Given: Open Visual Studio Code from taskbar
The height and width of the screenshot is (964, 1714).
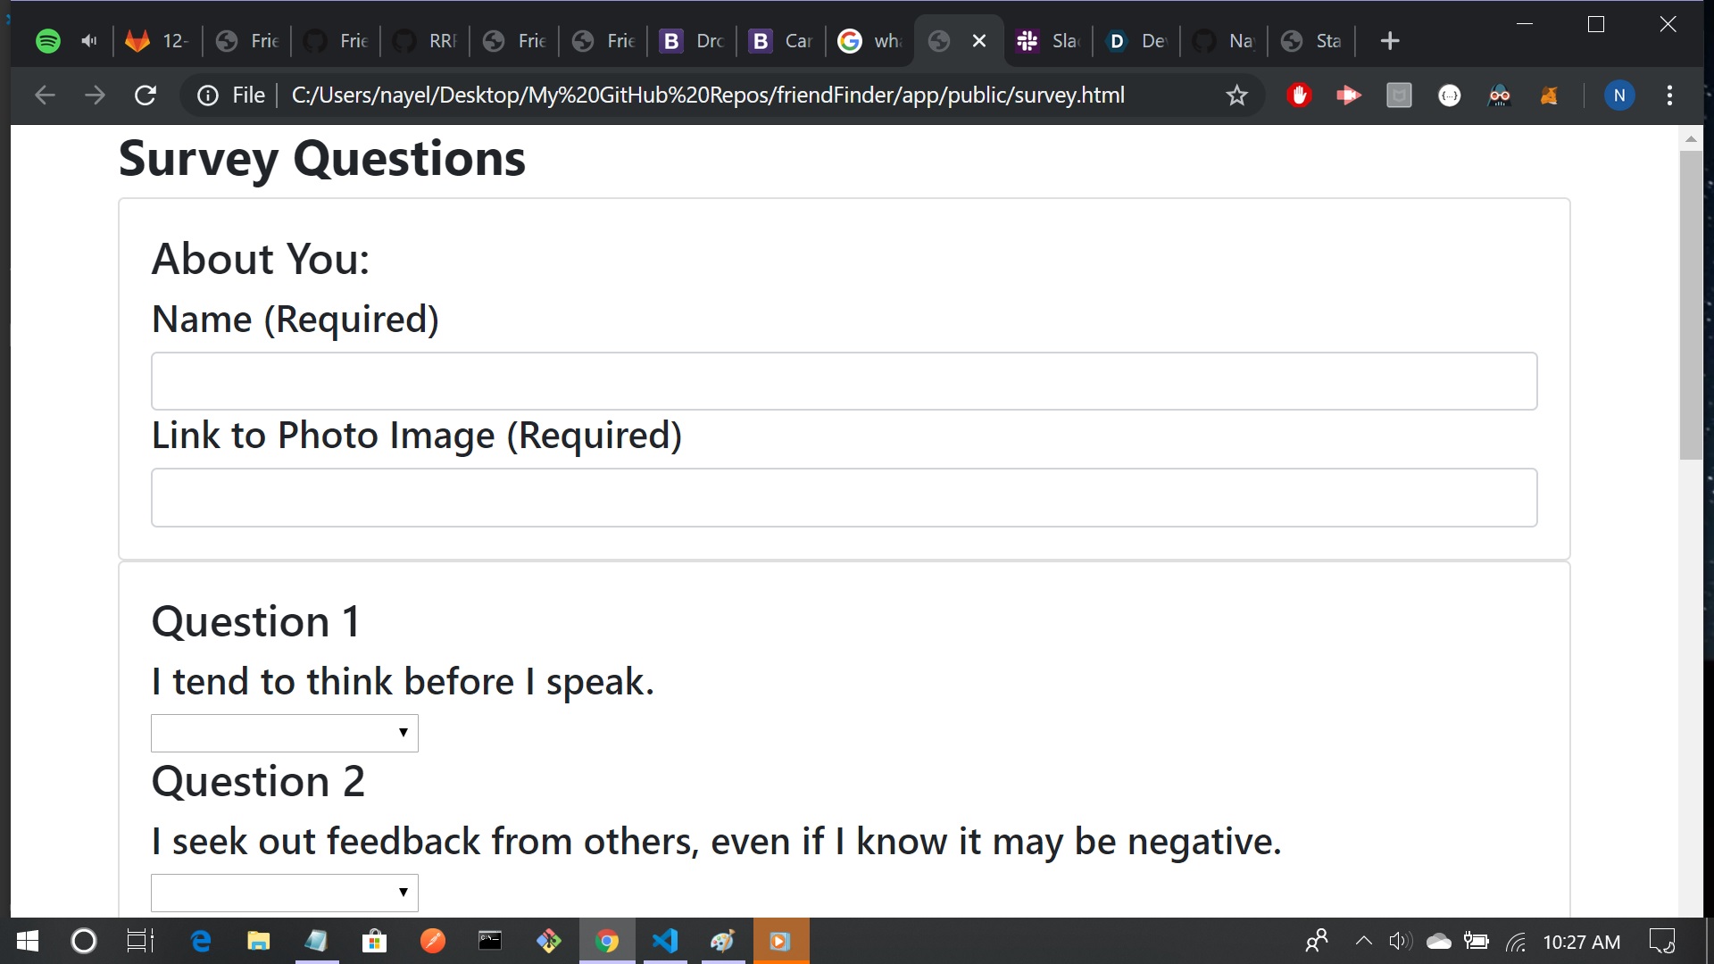Looking at the screenshot, I should 665,941.
